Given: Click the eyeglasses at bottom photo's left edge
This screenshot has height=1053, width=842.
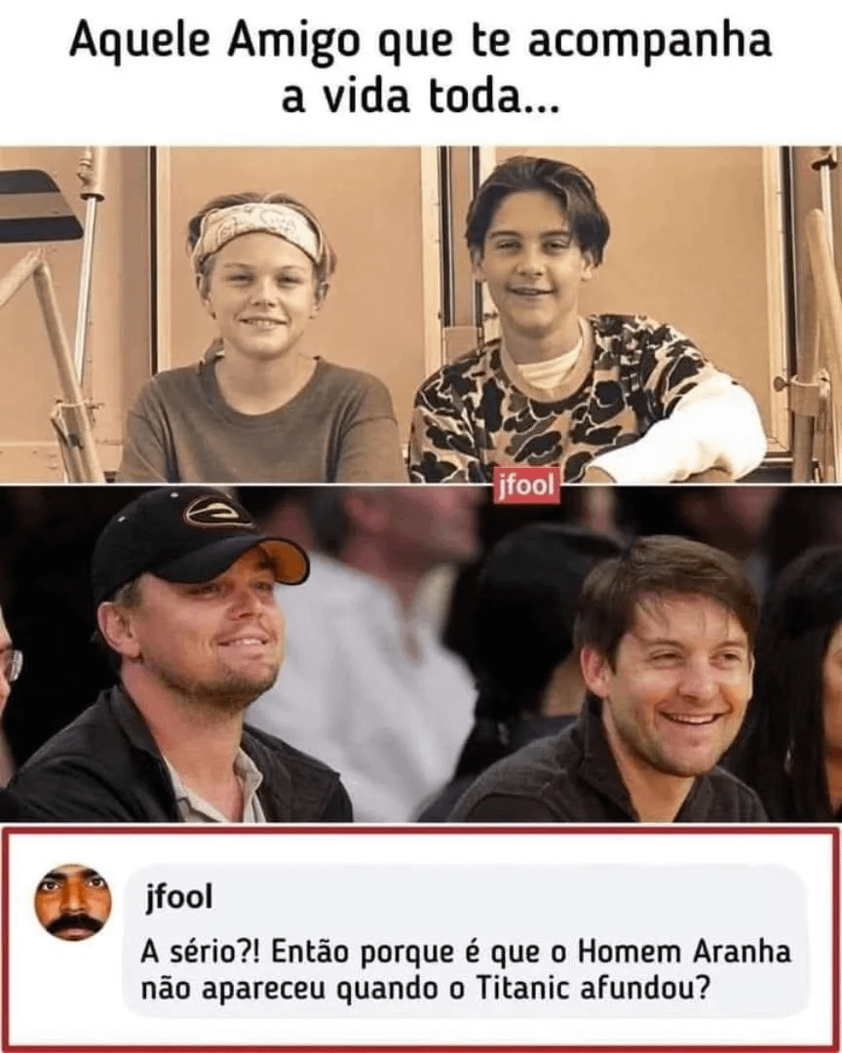Looking at the screenshot, I should [x=10, y=664].
